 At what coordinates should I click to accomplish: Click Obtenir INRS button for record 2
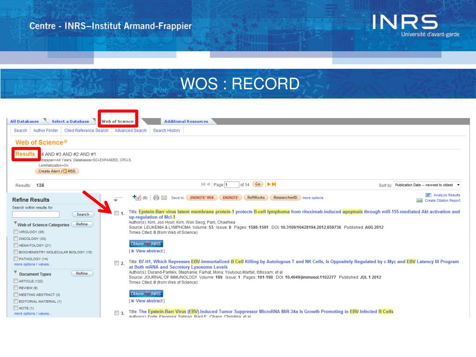click(146, 294)
